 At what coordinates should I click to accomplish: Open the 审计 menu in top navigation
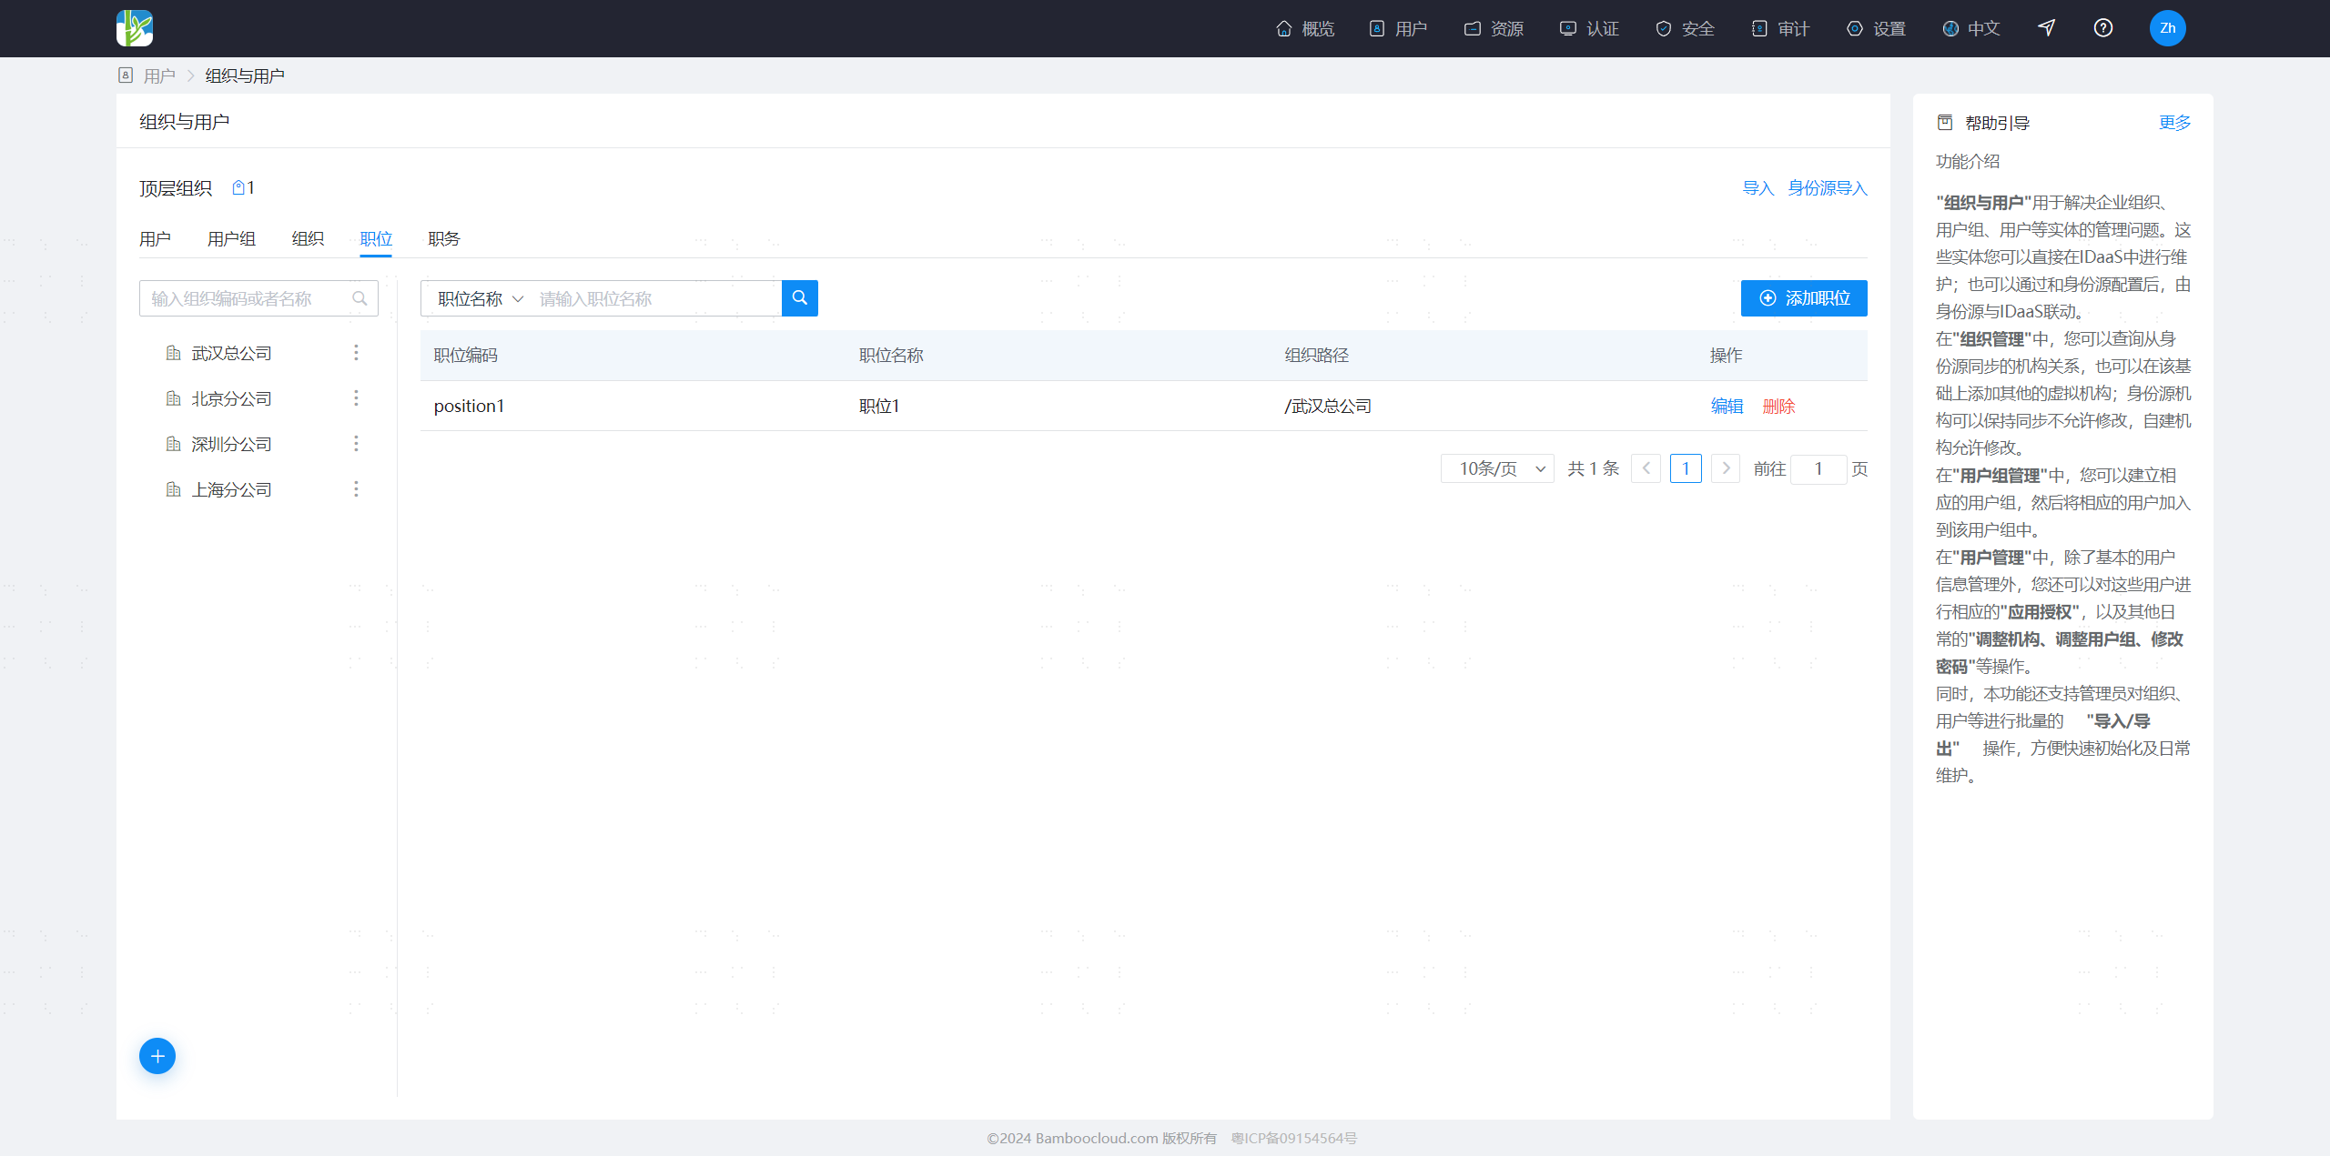tap(1781, 28)
